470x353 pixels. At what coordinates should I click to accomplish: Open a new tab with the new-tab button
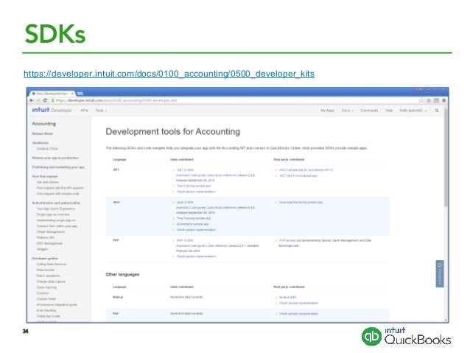(80, 94)
